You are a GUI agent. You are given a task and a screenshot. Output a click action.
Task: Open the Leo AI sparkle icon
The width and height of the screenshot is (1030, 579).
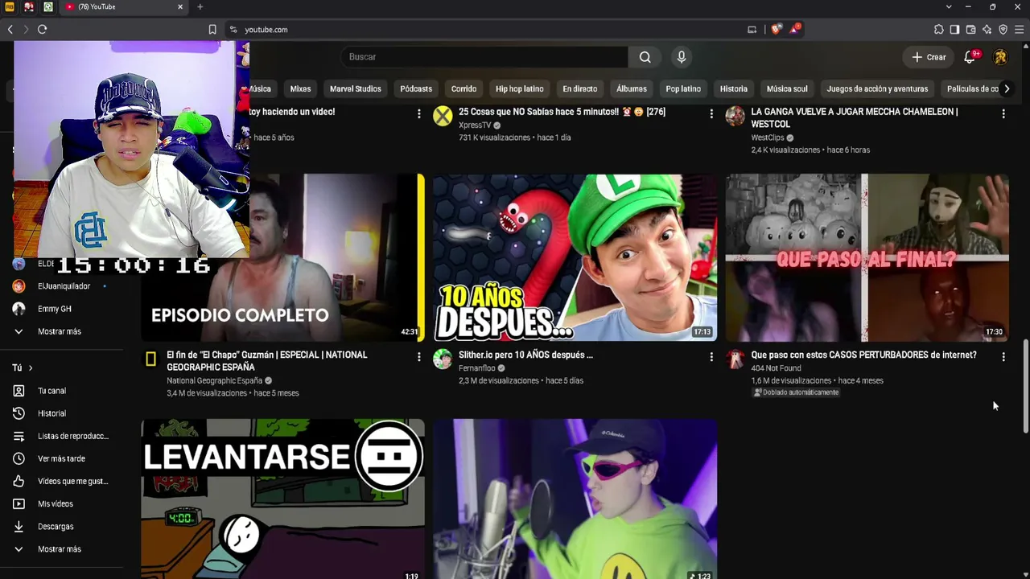click(987, 30)
